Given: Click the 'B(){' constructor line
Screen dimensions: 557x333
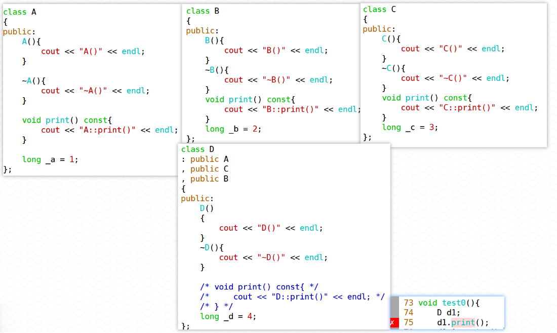Looking at the screenshot, I should pos(215,40).
